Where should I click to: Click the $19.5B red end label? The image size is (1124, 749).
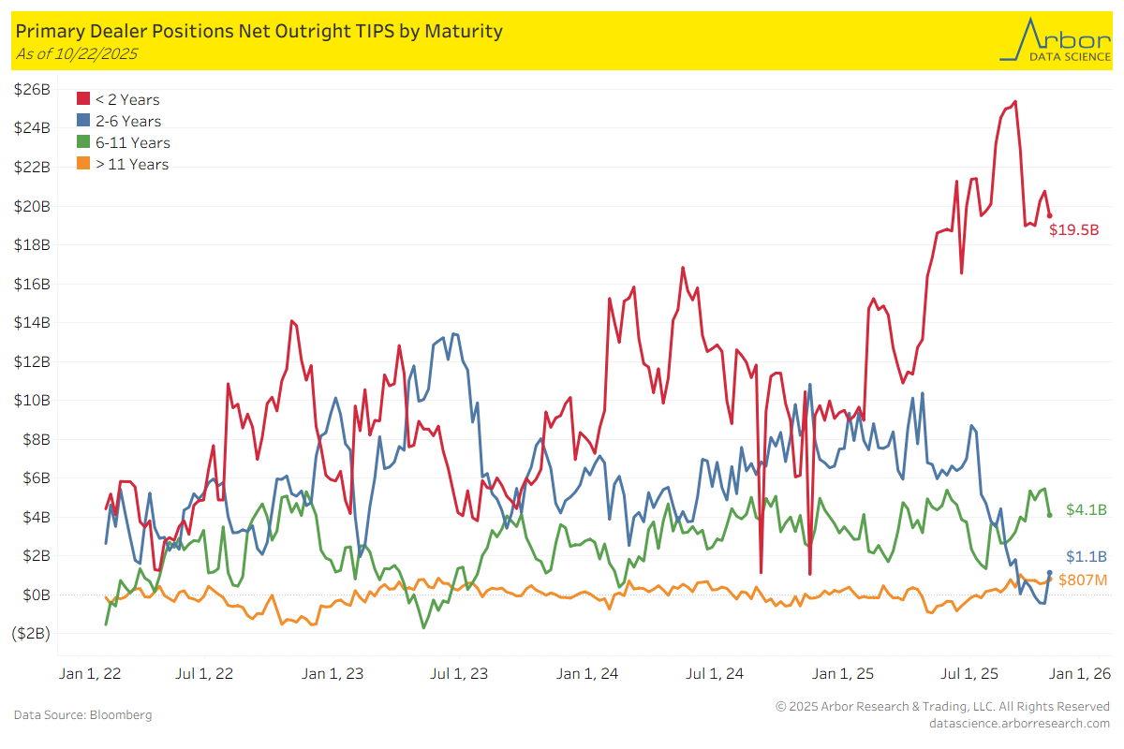[x=1073, y=229]
